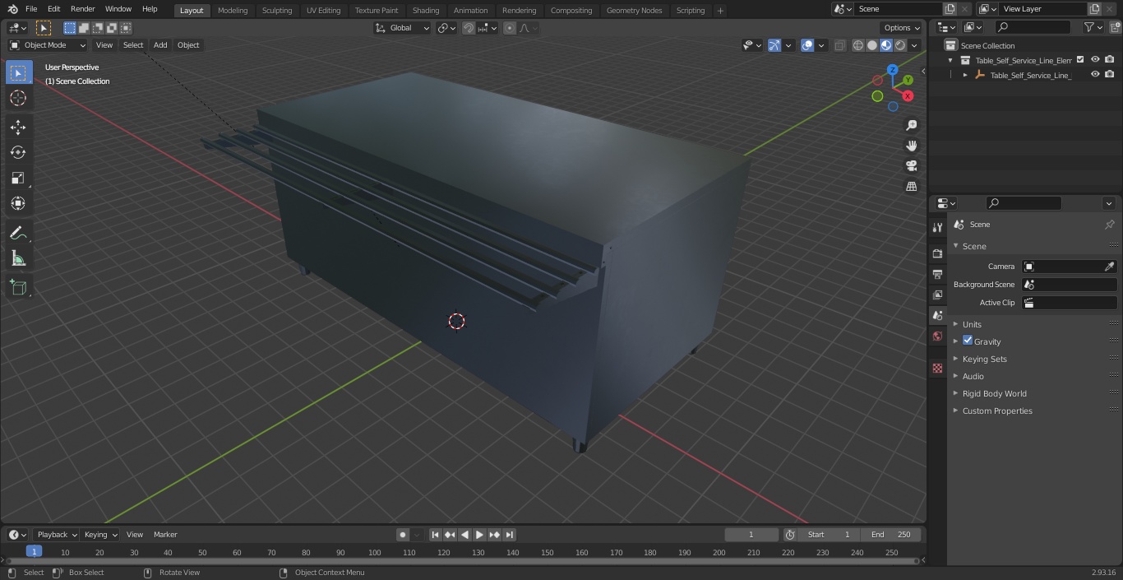
Task: Open the Geometry Nodes workspace tab
Action: pos(634,11)
